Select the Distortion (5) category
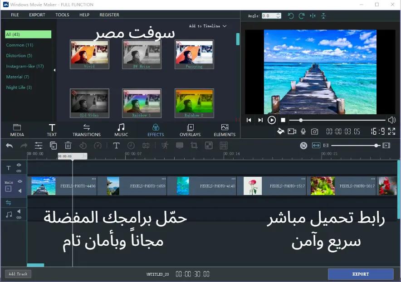401x282 pixels. click(x=19, y=55)
